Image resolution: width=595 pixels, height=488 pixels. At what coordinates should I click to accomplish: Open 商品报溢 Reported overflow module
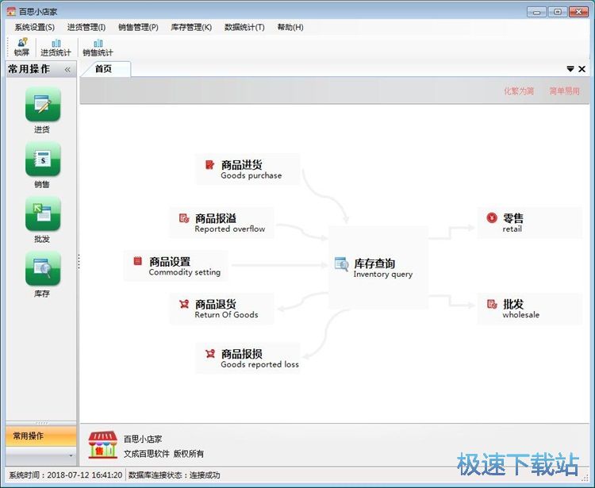point(221,223)
